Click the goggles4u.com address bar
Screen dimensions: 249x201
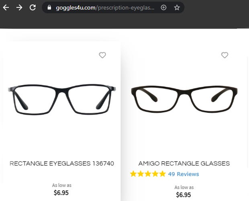(x=104, y=8)
